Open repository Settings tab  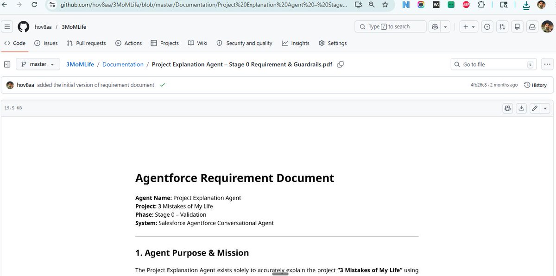point(333,43)
